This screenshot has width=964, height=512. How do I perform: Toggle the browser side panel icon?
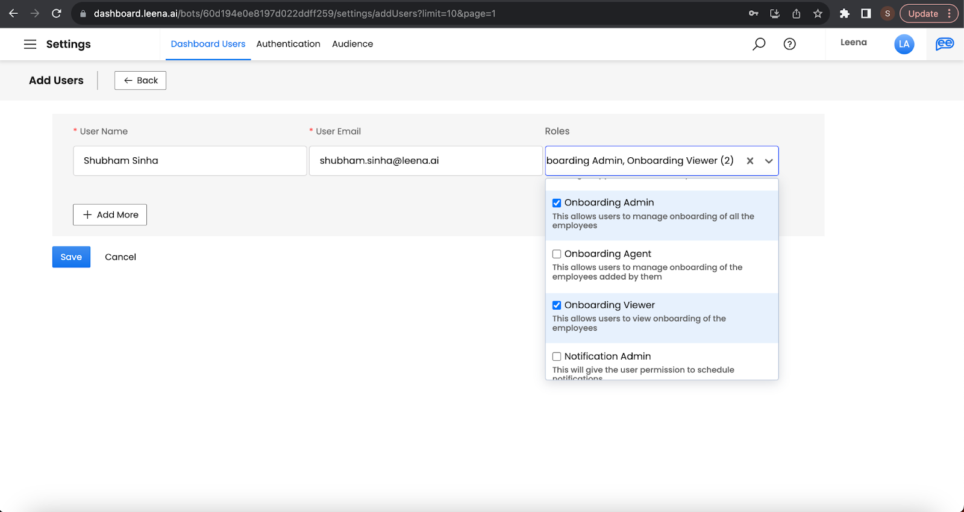tap(866, 13)
